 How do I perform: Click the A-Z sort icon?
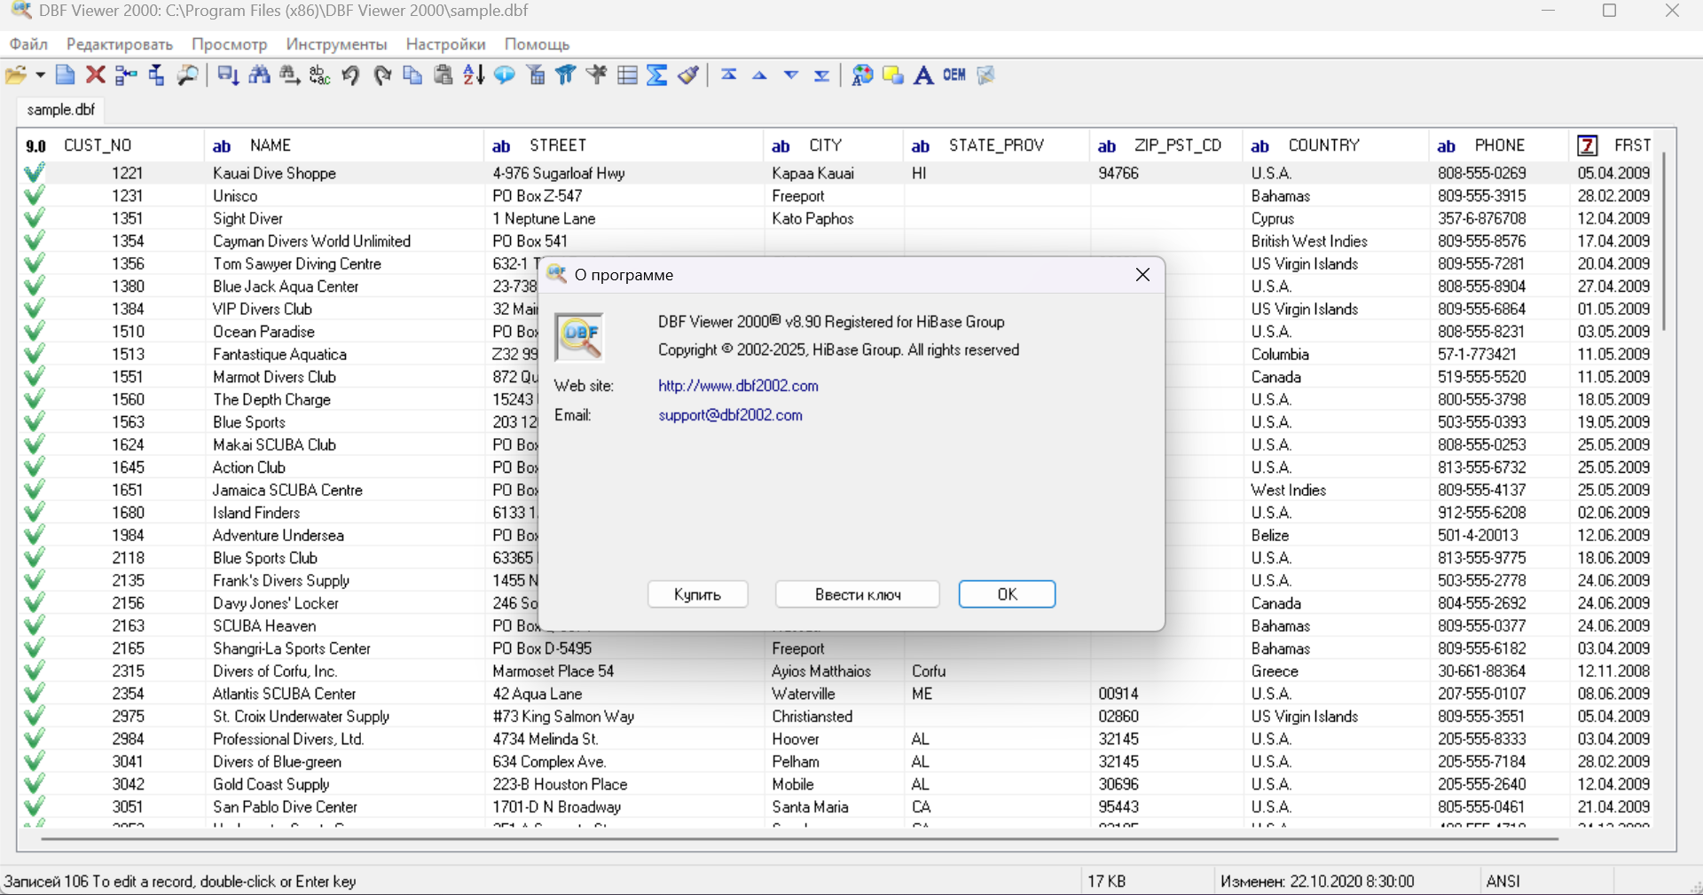[474, 75]
